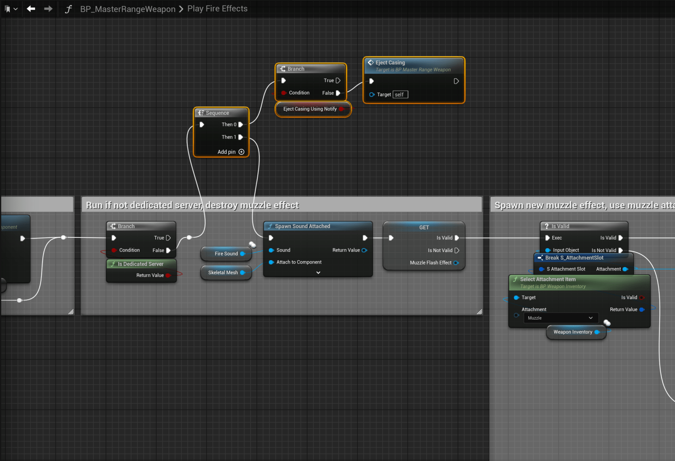The height and width of the screenshot is (461, 675).
Task: Click the Eject Casing output exec pin
Action: tap(456, 81)
